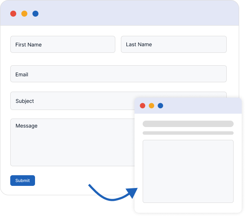
Task: Submit the contact form
Action: [23, 180]
